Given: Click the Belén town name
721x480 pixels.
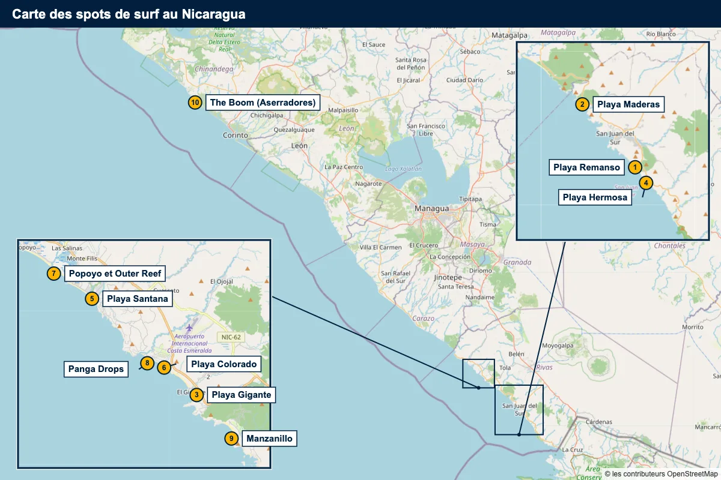Looking at the screenshot, I should [x=516, y=354].
